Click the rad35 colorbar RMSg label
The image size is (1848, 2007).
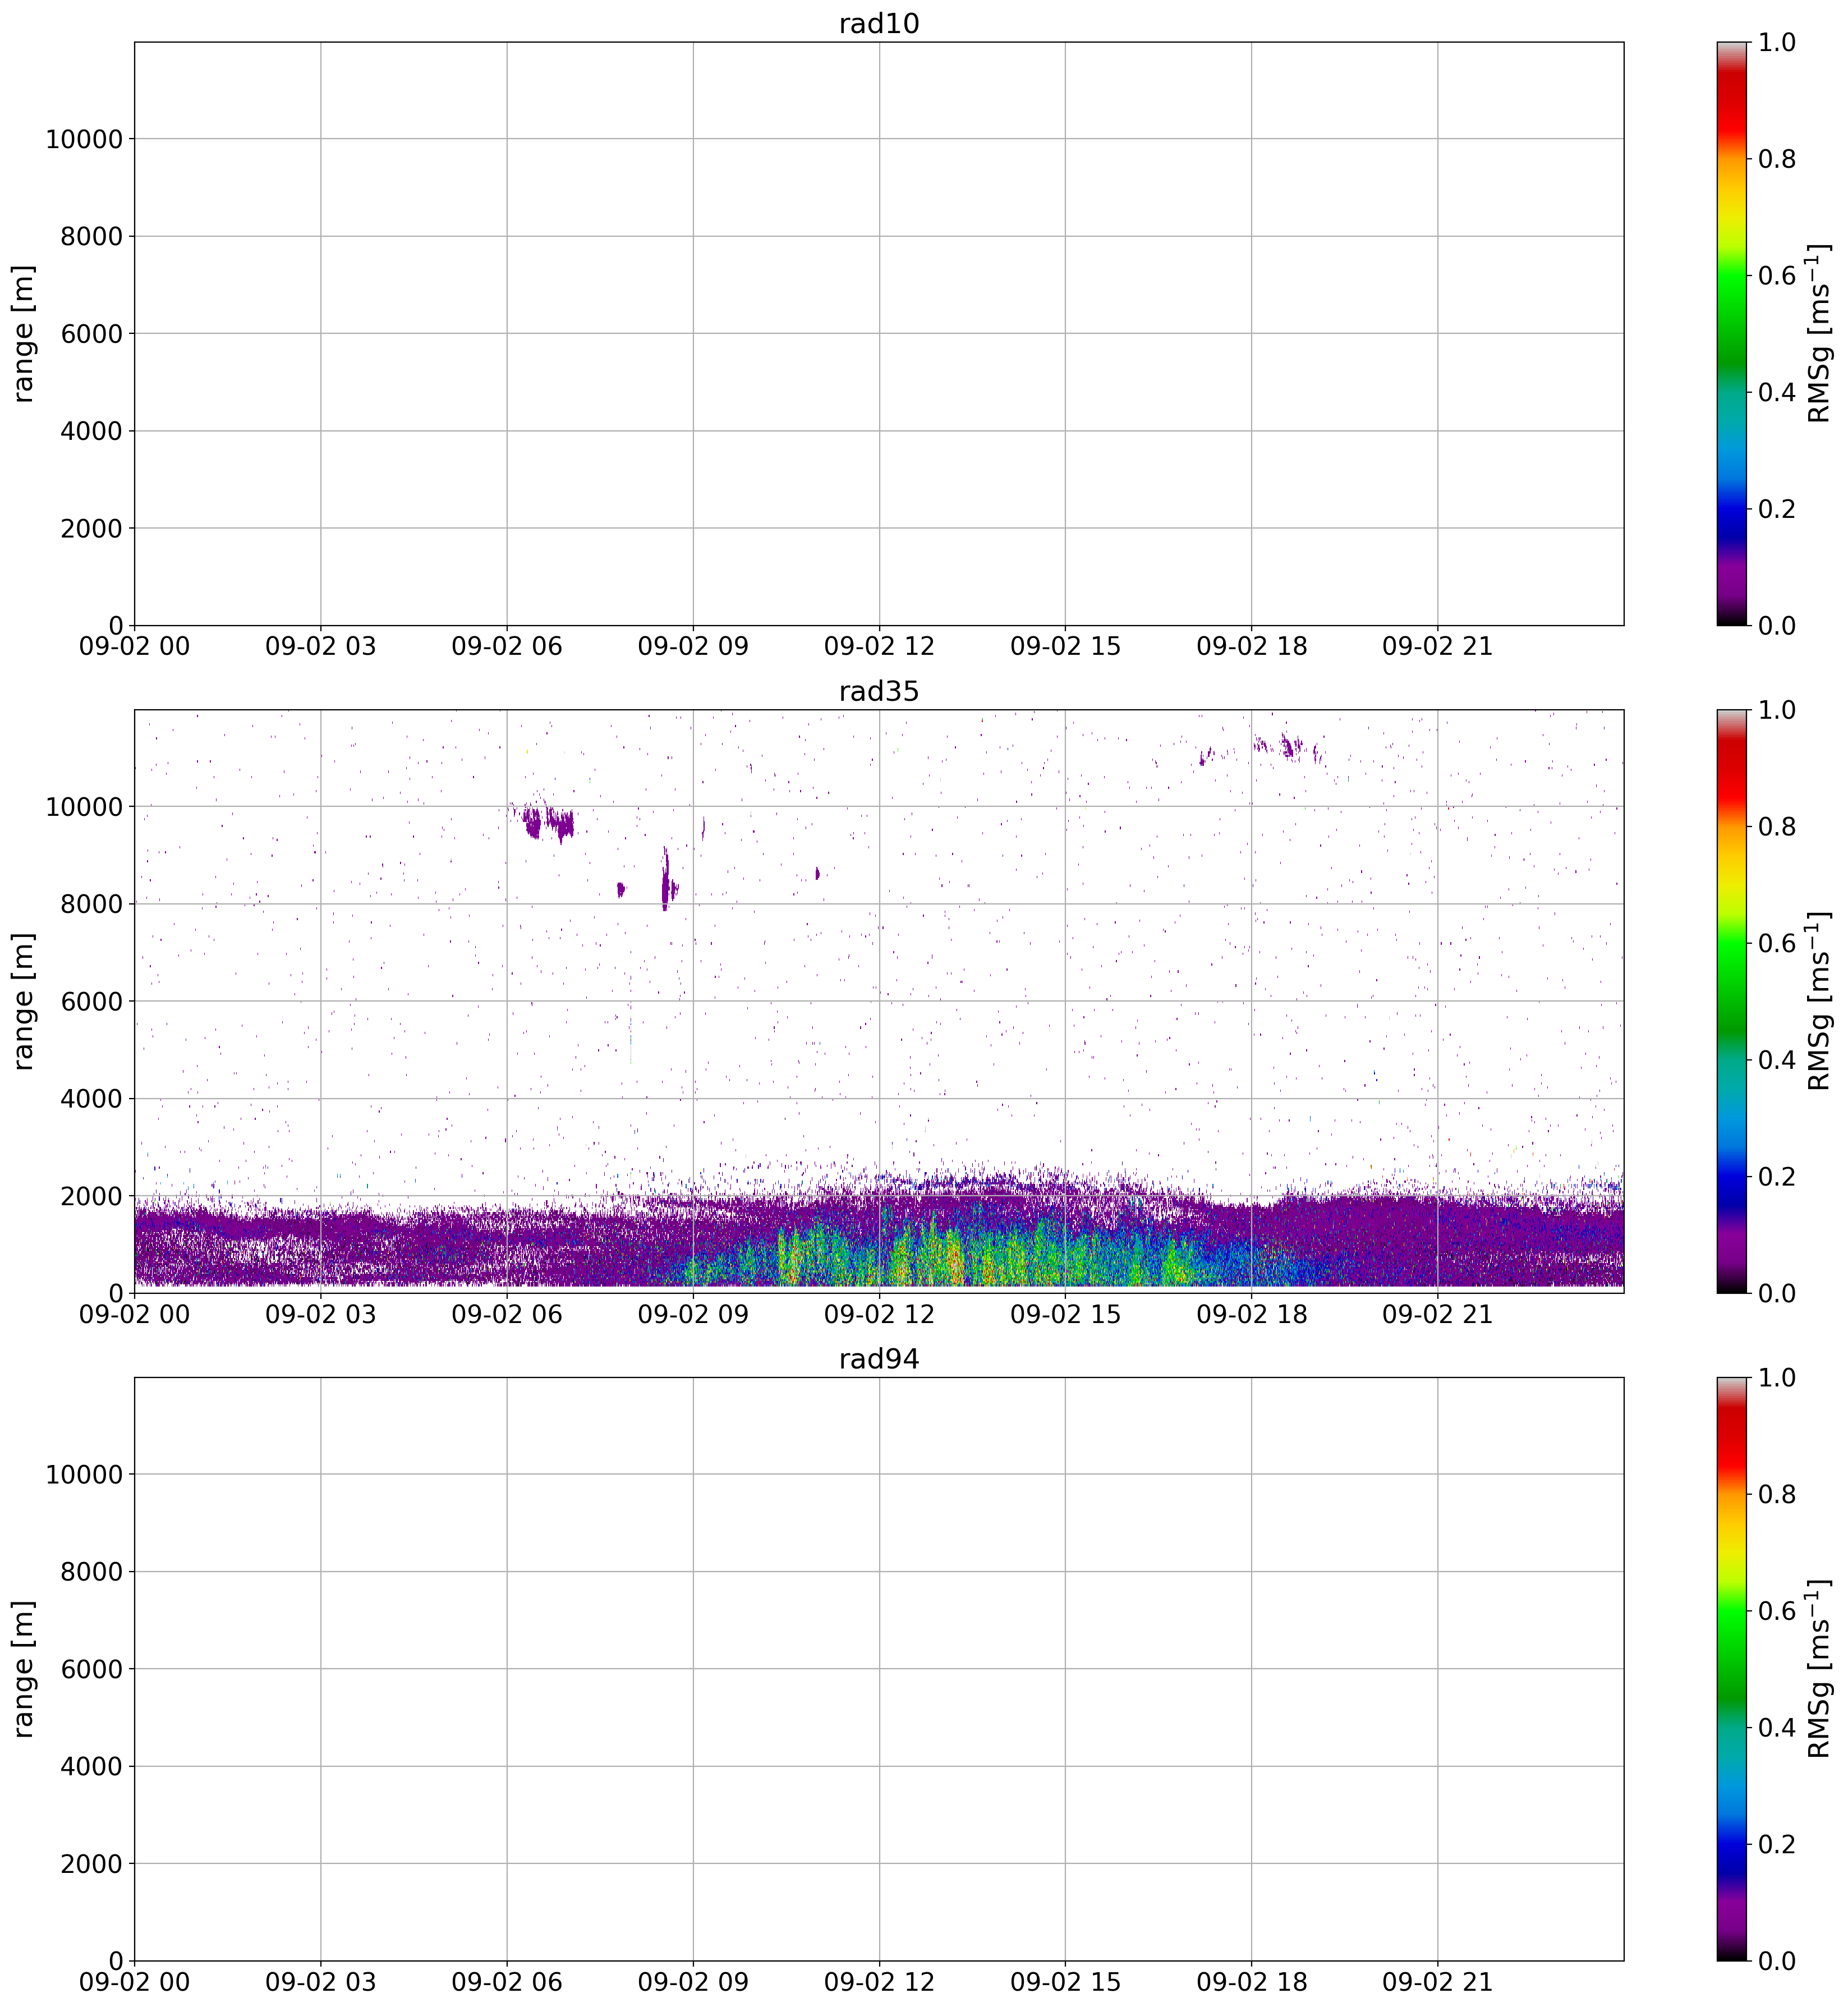pos(1819,1001)
